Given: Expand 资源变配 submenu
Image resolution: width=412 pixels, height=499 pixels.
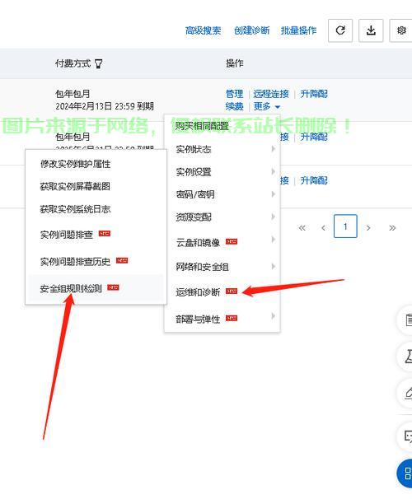Looking at the screenshot, I should click(x=222, y=217).
